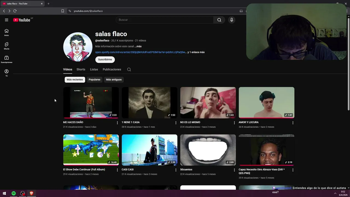
Task: Open Suscripciones in sidebar
Action: point(7,59)
